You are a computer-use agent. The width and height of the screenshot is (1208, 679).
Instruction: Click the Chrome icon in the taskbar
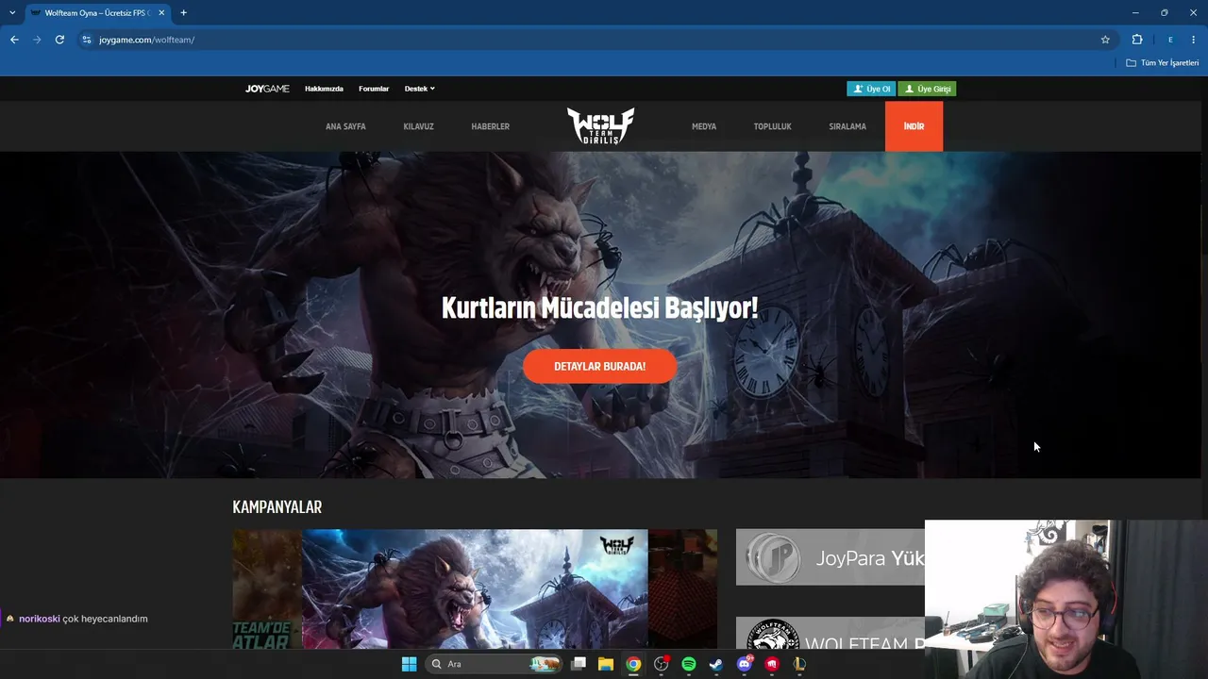[633, 664]
